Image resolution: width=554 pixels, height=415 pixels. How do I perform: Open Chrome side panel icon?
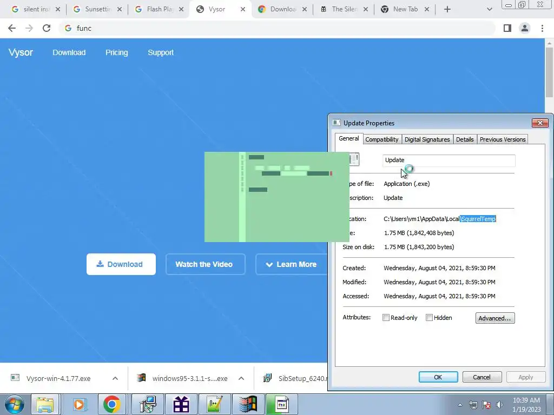coord(507,28)
